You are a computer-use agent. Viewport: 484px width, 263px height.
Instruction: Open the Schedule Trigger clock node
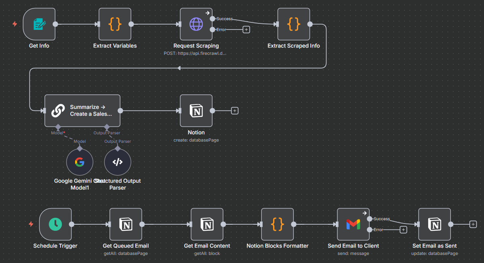[55, 224]
